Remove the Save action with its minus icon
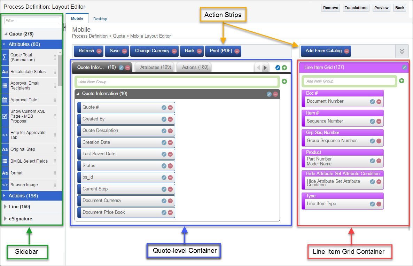This screenshot has height=266, width=413. pos(124,51)
